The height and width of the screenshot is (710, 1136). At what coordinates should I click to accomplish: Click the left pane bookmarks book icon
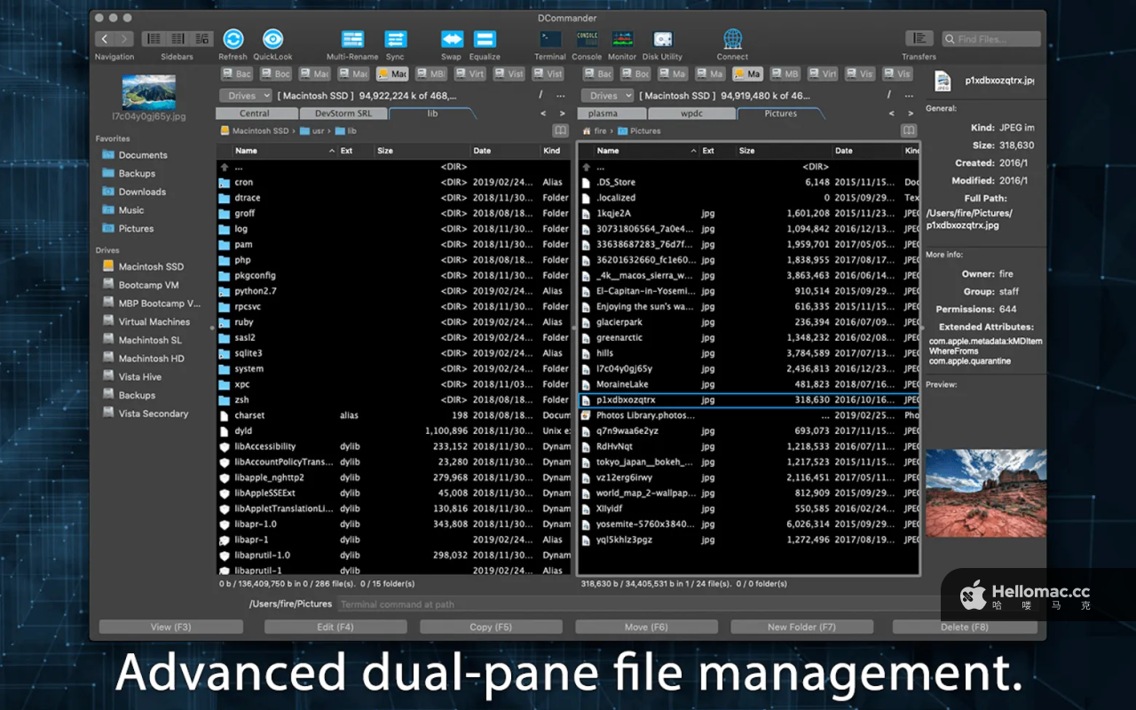[560, 130]
